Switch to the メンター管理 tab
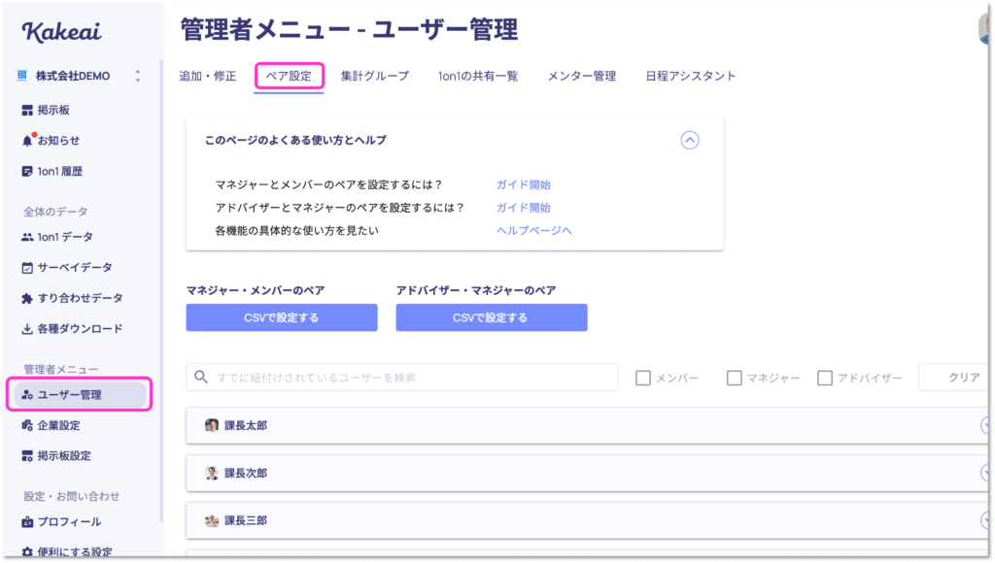This screenshot has width=995, height=563. [x=582, y=76]
